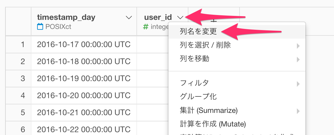The image size is (334, 135).
Task: Open the フィルタ submenu
Action: coord(237,83)
